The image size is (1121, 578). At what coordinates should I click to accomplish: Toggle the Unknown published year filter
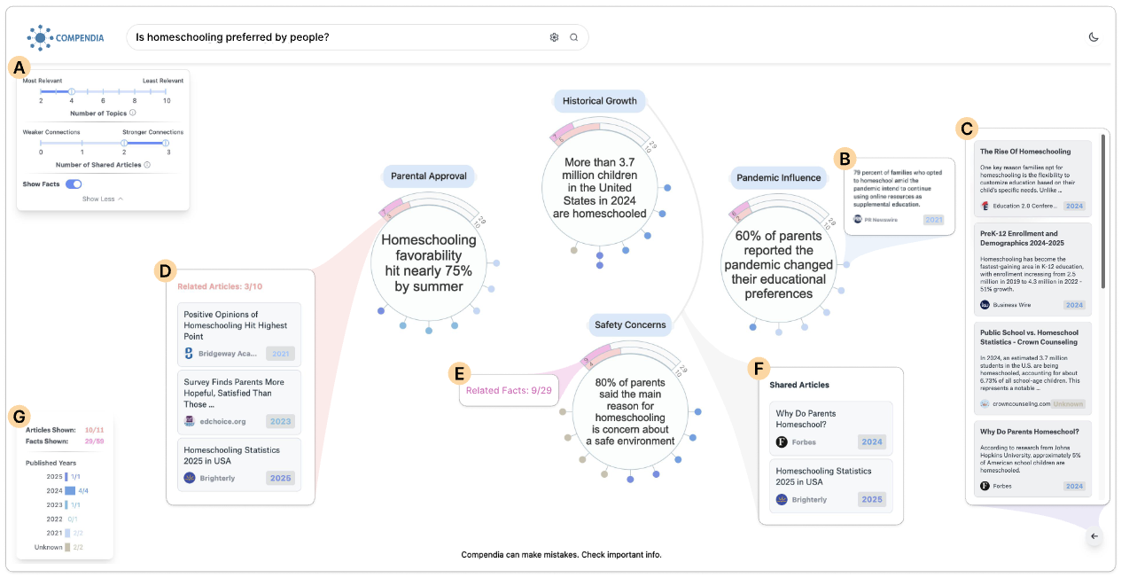[x=66, y=547]
